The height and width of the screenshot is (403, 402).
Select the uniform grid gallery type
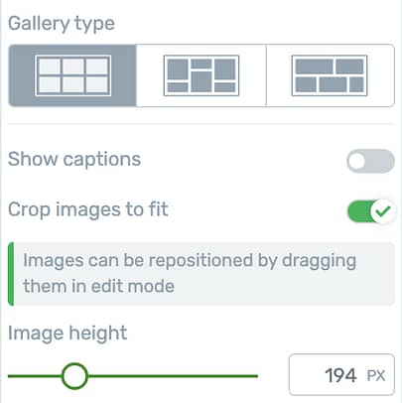[x=72, y=75]
